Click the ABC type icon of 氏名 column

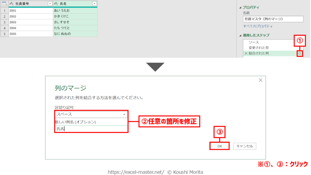56,3
